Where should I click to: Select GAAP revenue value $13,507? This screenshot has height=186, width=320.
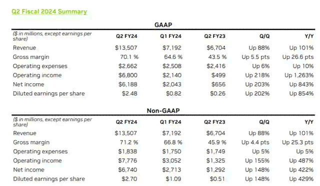point(126,48)
